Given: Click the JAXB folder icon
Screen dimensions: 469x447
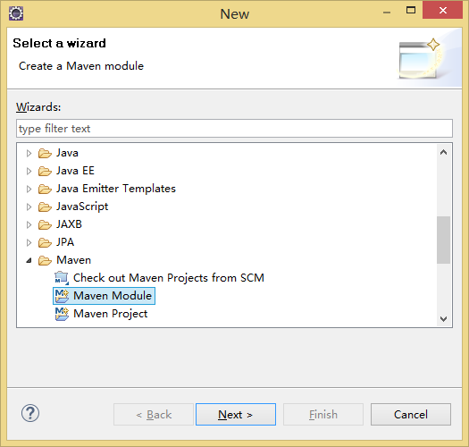Looking at the screenshot, I should point(45,224).
